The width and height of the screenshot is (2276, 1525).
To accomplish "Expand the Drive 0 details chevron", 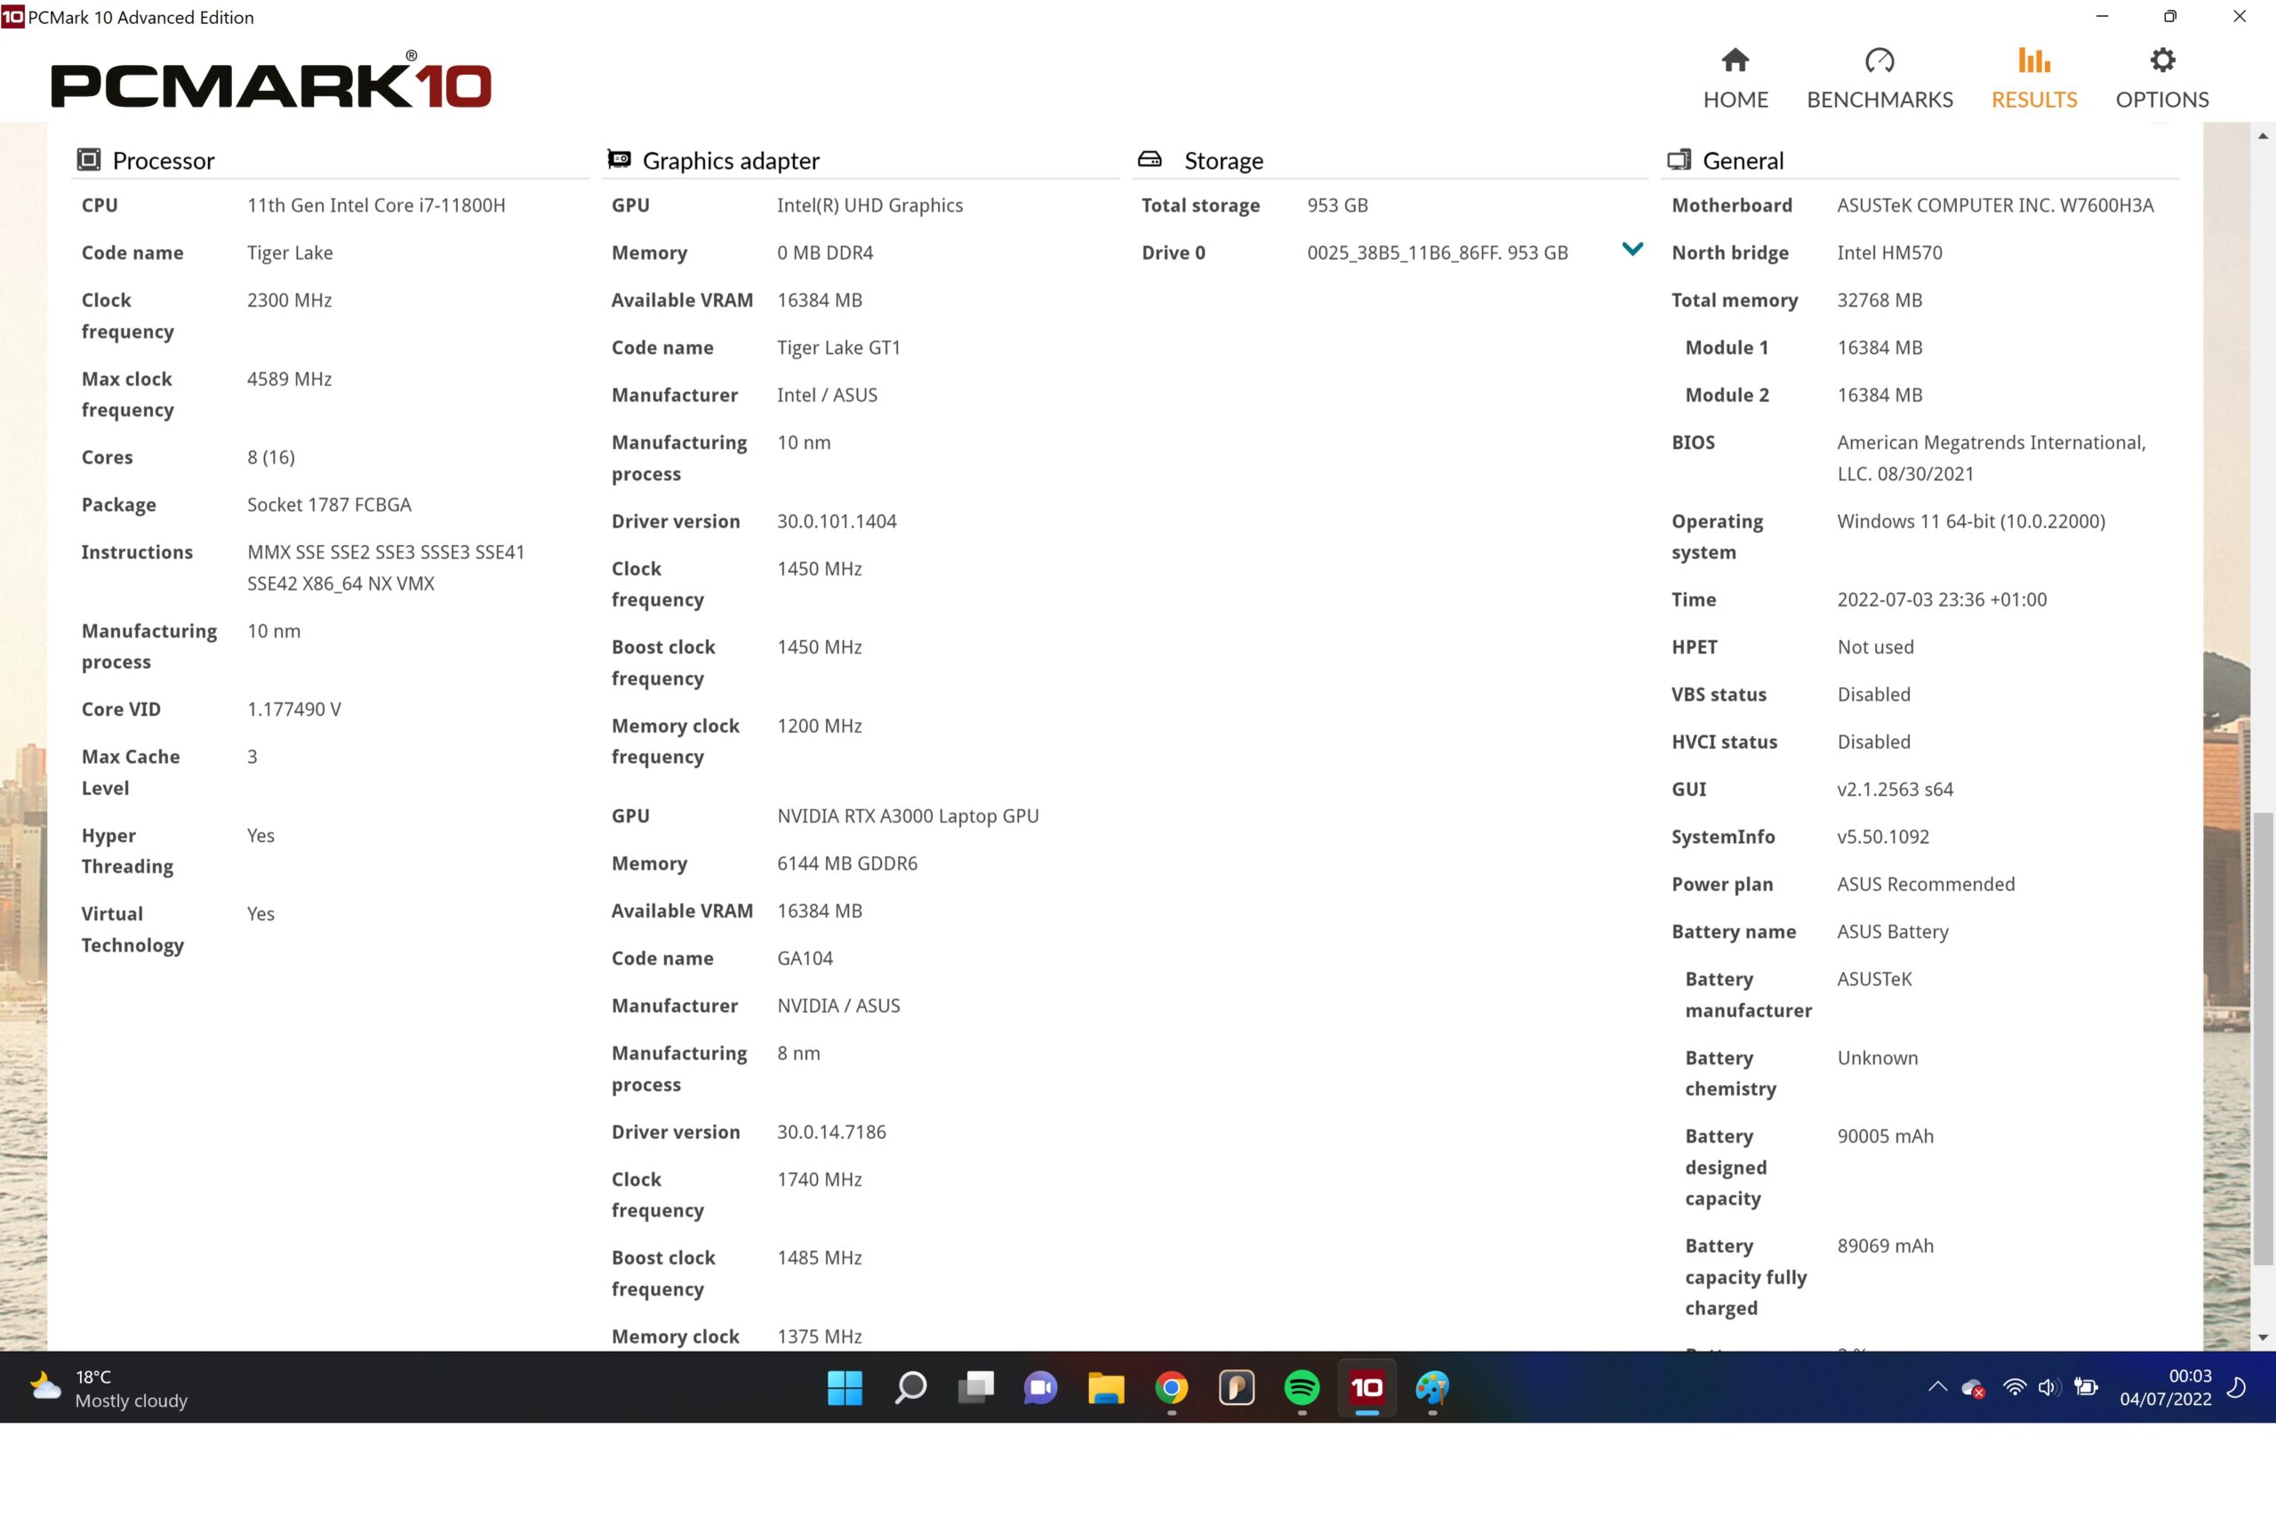I will pyautogui.click(x=1632, y=249).
